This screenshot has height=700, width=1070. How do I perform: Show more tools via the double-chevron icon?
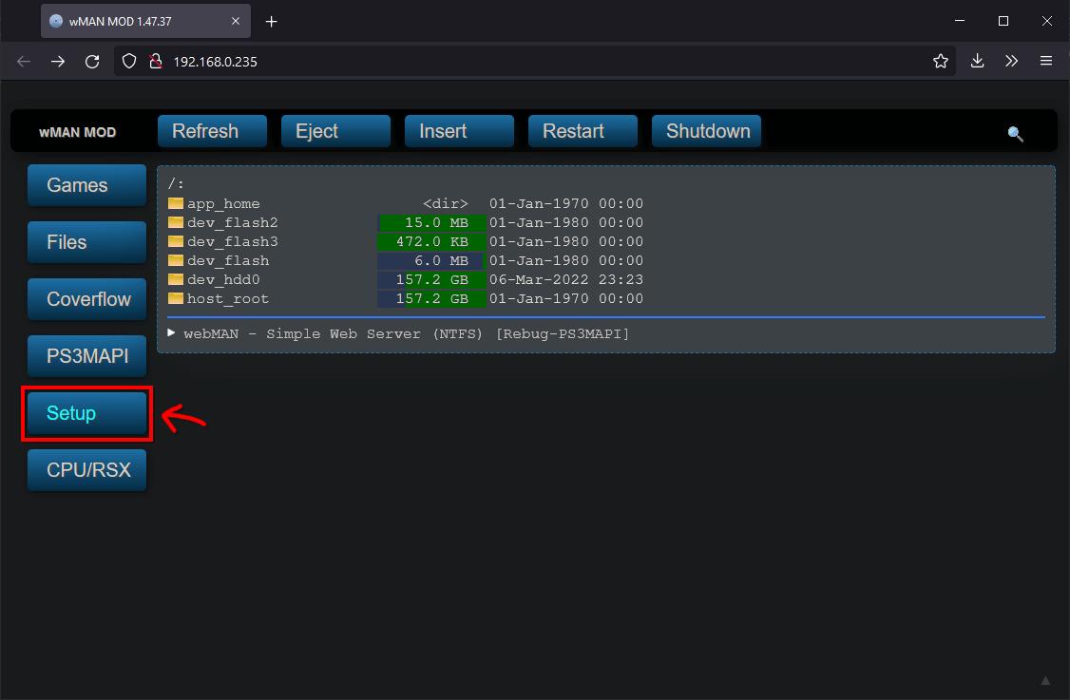pos(1011,61)
